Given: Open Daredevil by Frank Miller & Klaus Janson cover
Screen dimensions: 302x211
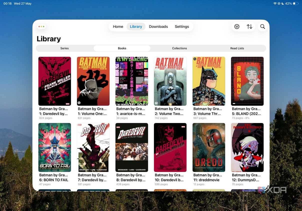Looking at the screenshot, I should coord(54,81).
